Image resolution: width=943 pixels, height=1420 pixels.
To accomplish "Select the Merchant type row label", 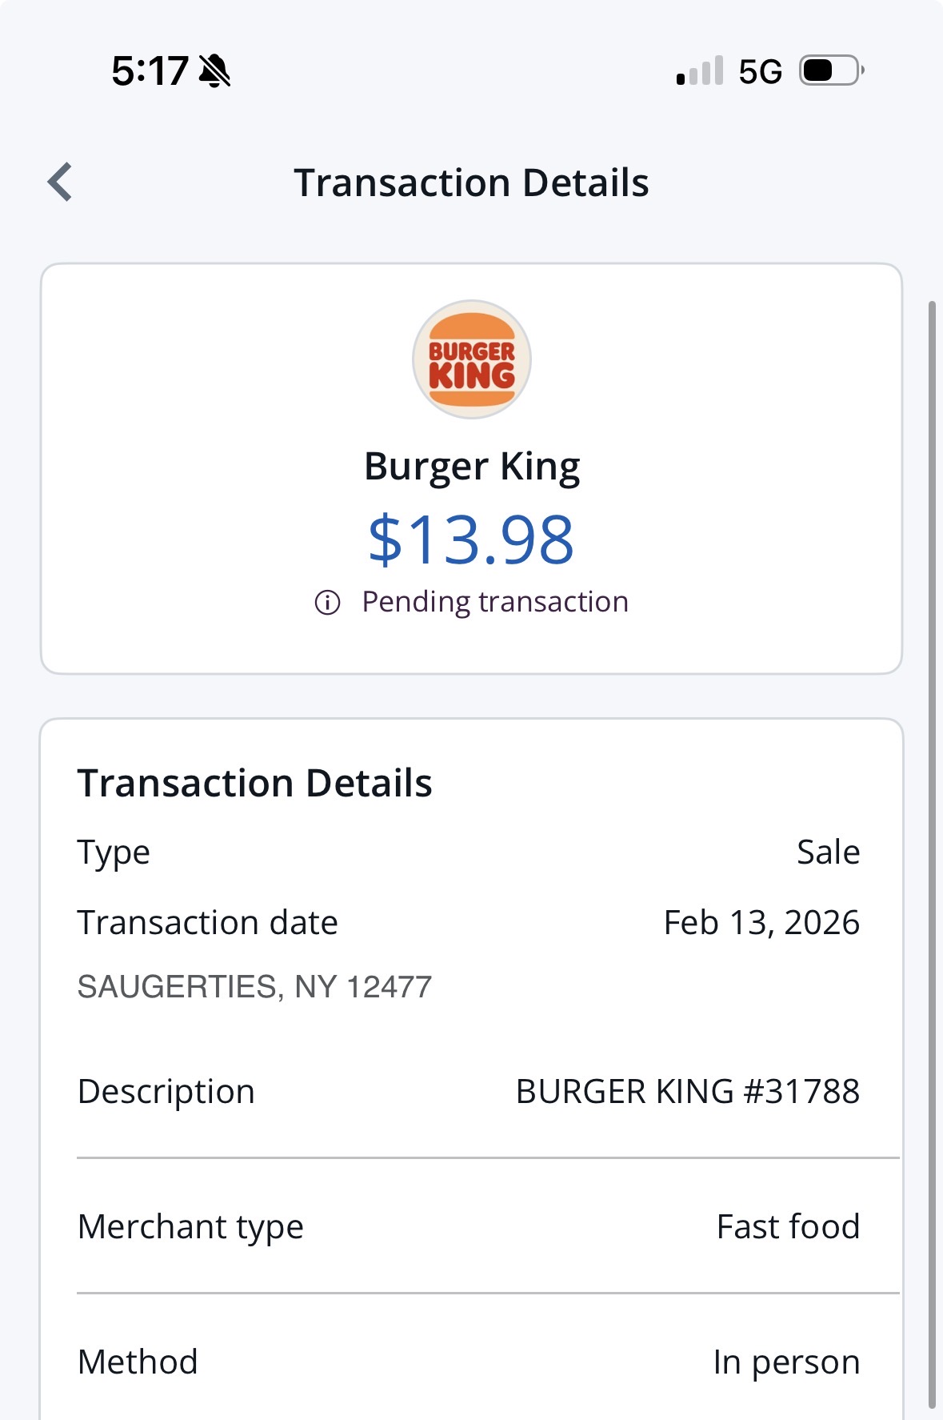I will pyautogui.click(x=190, y=1227).
